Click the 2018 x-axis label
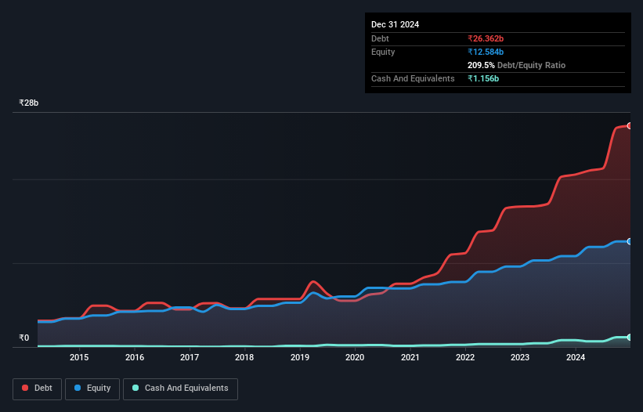Viewport: 643px width, 412px height. point(244,357)
